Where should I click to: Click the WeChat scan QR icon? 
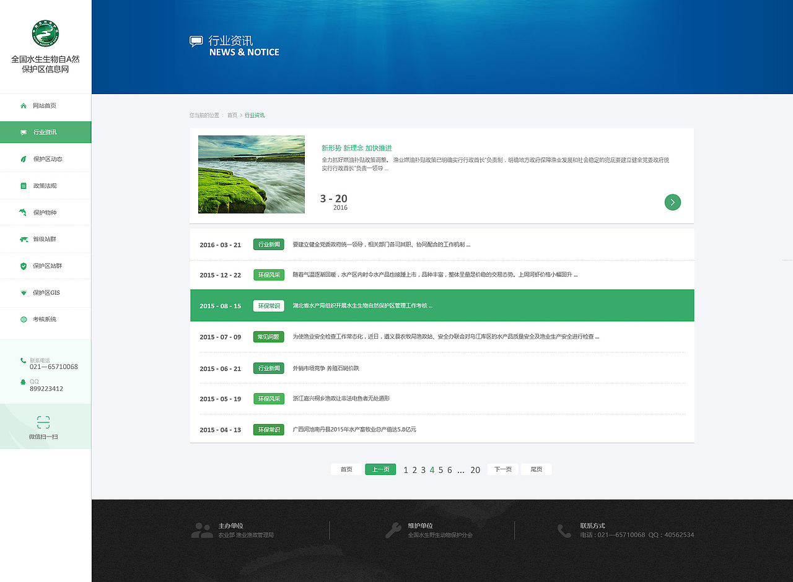[43, 422]
